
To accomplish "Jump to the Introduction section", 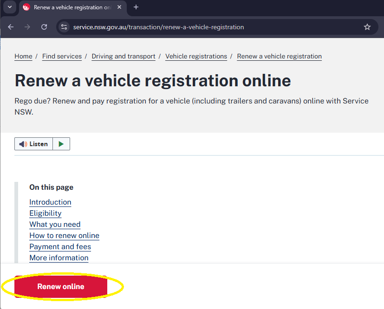I will 50,202.
